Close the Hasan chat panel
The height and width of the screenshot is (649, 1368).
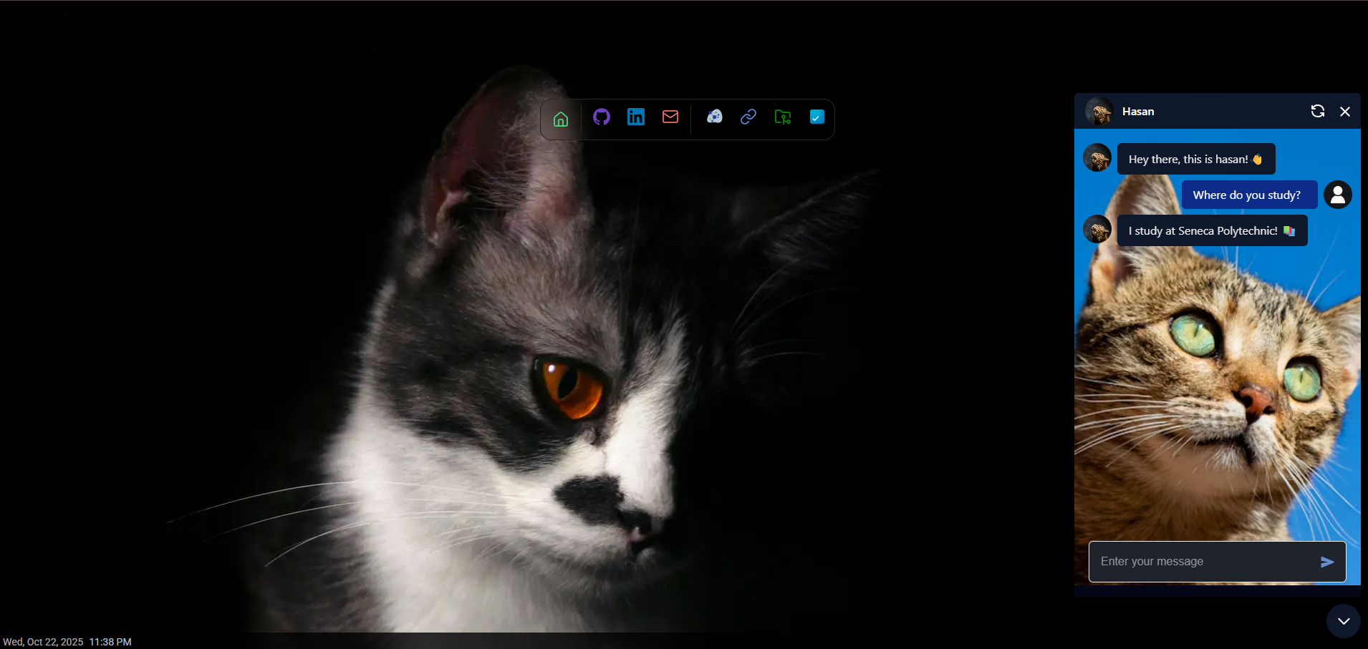1345,112
